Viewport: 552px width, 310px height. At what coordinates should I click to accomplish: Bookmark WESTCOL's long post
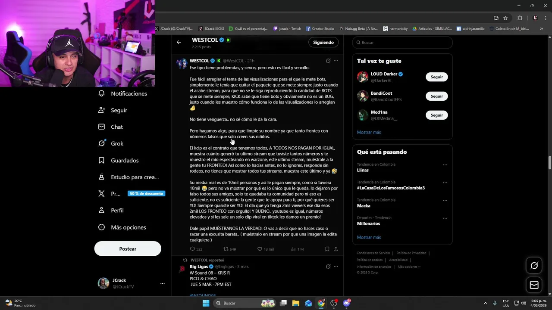[x=327, y=249]
